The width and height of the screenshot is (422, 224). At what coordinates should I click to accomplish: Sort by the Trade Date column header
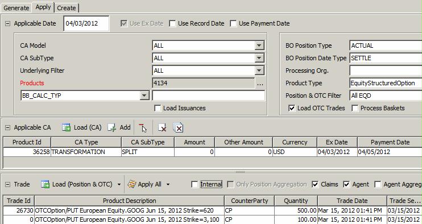(352, 201)
